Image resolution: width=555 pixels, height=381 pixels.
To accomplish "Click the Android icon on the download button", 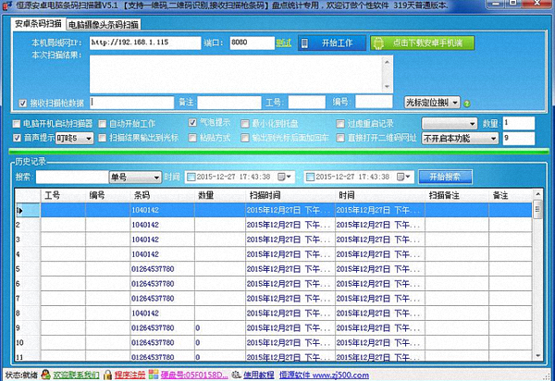I will (381, 43).
